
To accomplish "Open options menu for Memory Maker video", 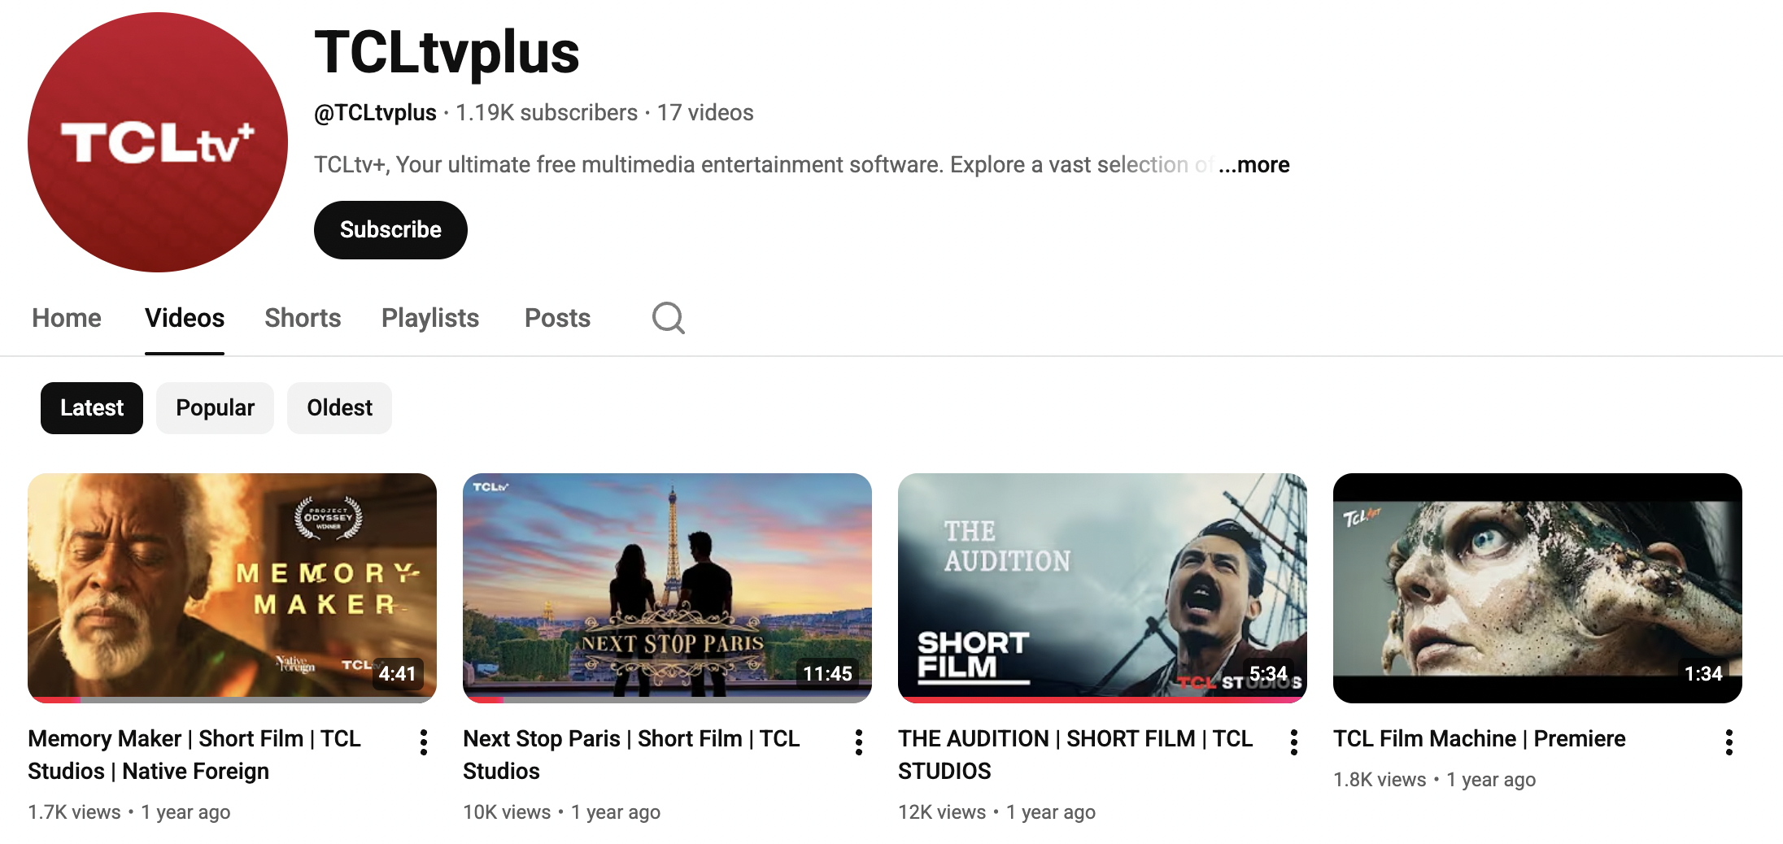I will click(424, 742).
